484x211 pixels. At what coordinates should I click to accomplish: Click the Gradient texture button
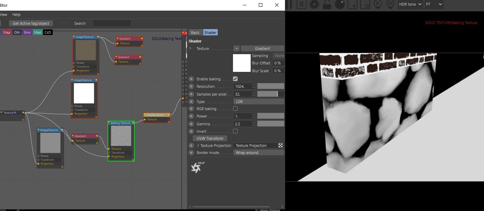pyautogui.click(x=262, y=49)
